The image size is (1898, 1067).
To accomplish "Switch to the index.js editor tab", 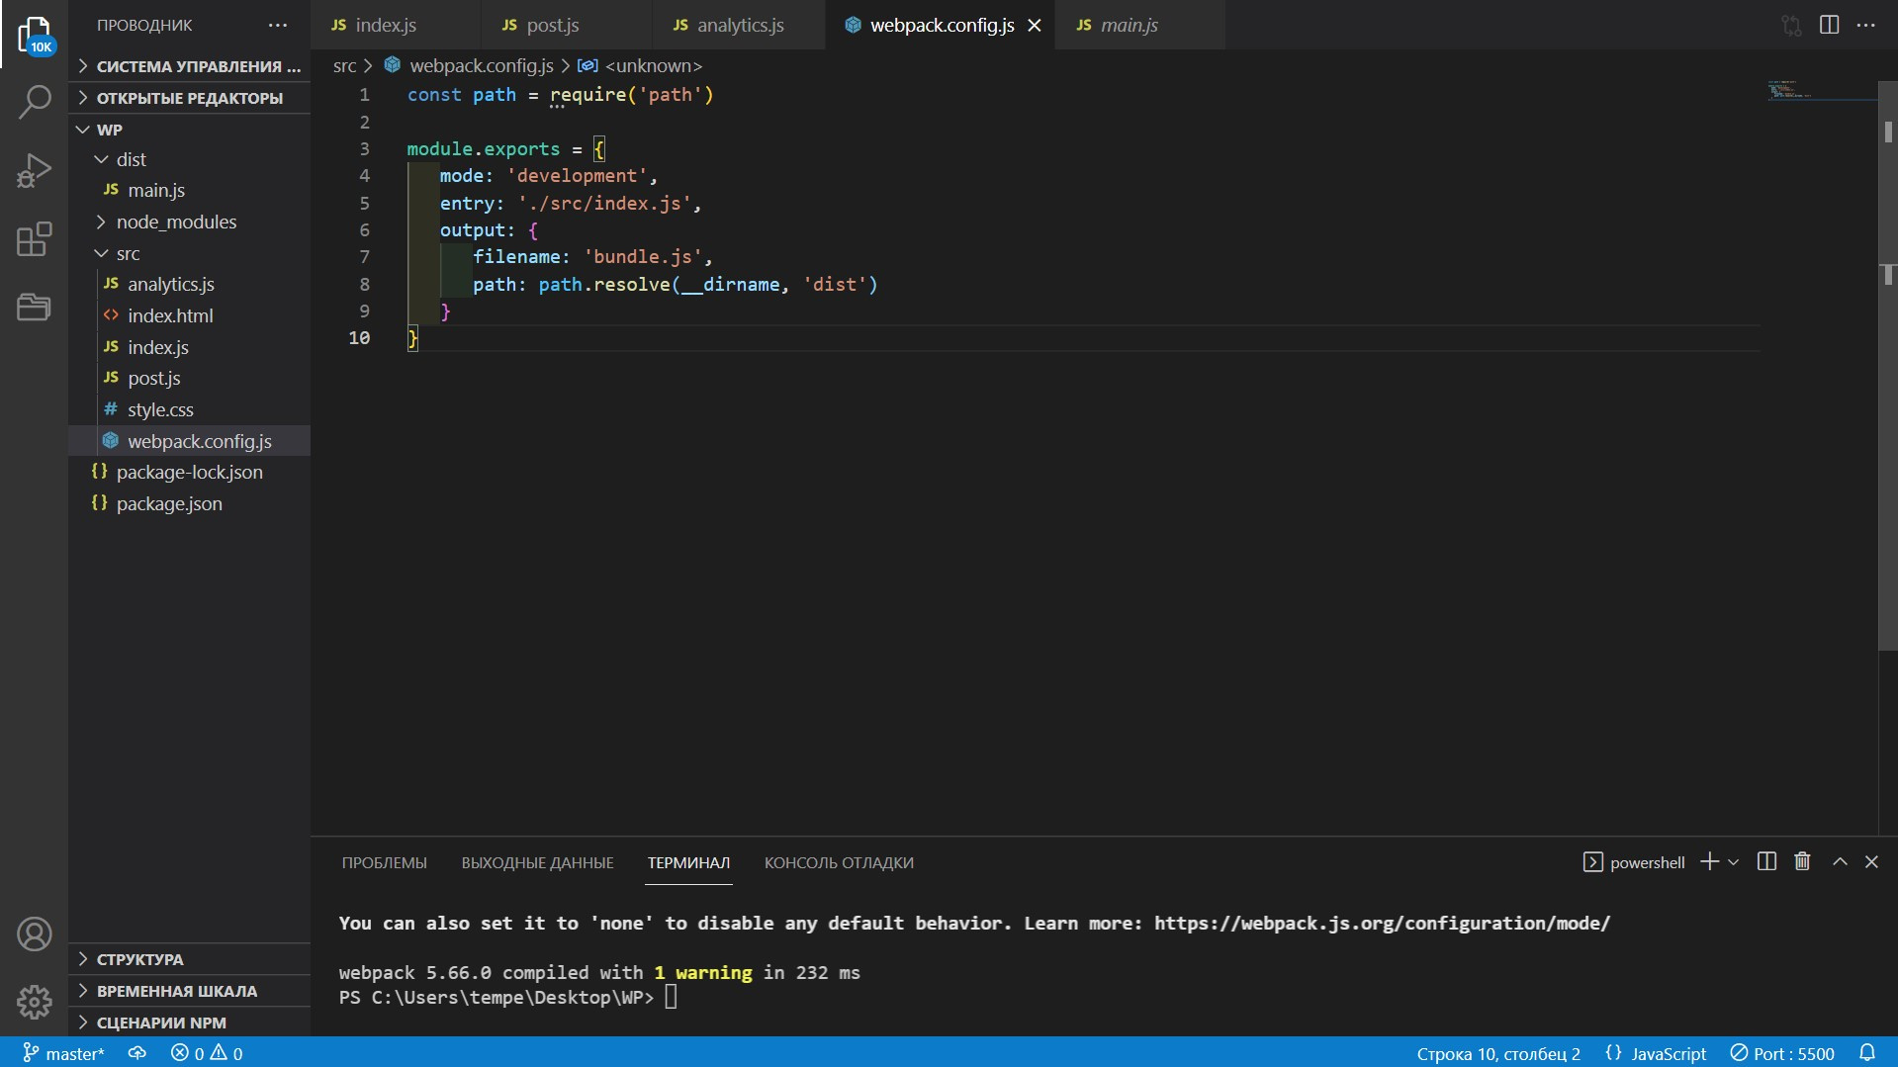I will pos(396,25).
